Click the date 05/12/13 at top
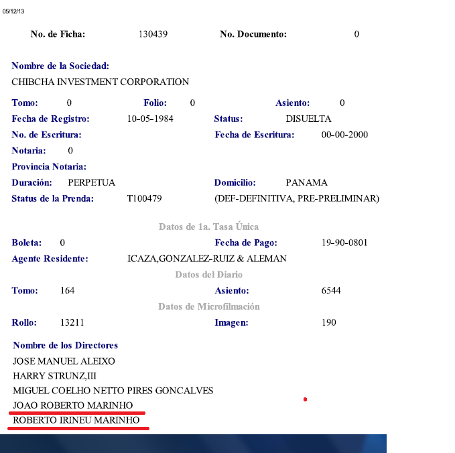The image size is (455, 453). (13, 11)
